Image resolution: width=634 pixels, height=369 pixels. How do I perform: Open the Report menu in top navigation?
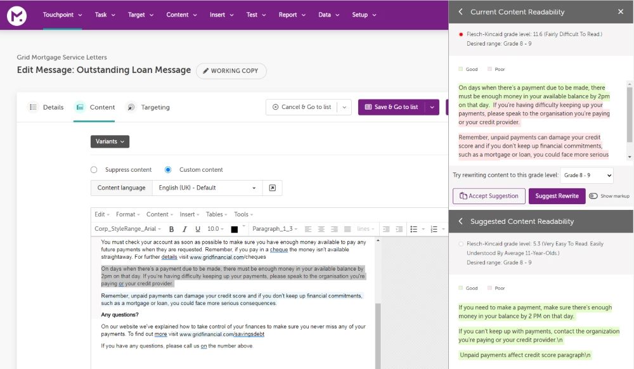[x=291, y=15]
